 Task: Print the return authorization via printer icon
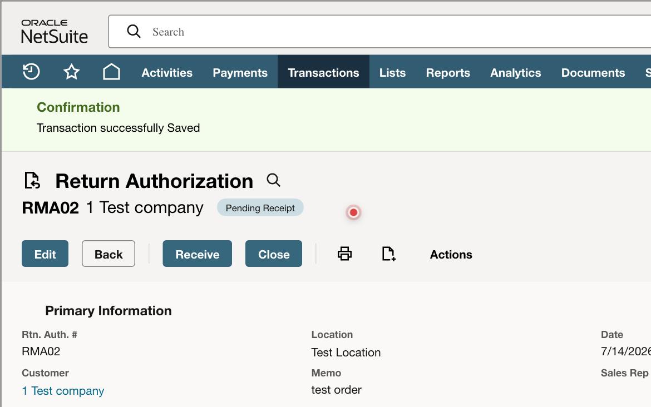(x=344, y=254)
